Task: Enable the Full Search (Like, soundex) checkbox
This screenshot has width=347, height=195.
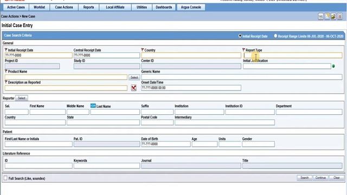Action: point(5,178)
